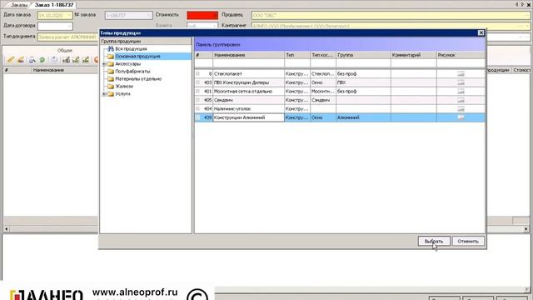
Task: Click the Группа продукции tree header
Action: click(x=146, y=41)
